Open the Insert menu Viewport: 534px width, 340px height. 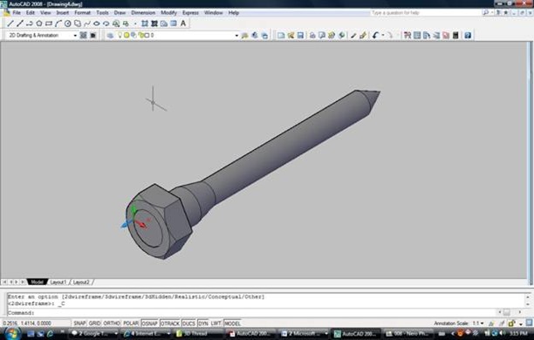[62, 12]
